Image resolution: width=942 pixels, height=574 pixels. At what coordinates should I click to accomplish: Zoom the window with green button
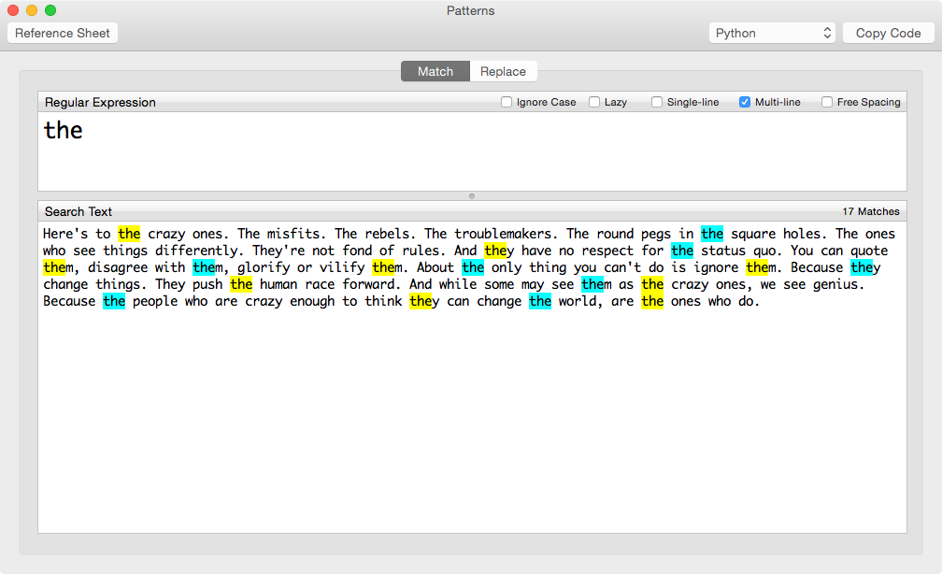[x=50, y=10]
